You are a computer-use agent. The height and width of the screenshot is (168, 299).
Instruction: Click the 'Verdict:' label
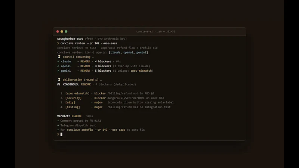click(x=64, y=116)
